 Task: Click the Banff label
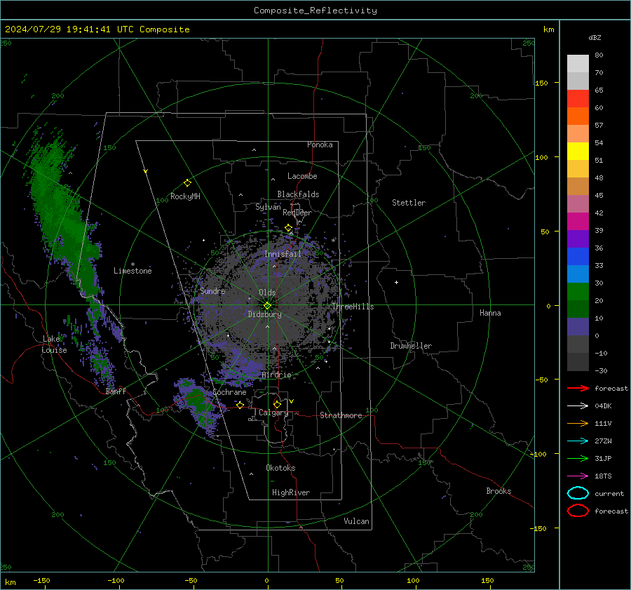coord(116,391)
